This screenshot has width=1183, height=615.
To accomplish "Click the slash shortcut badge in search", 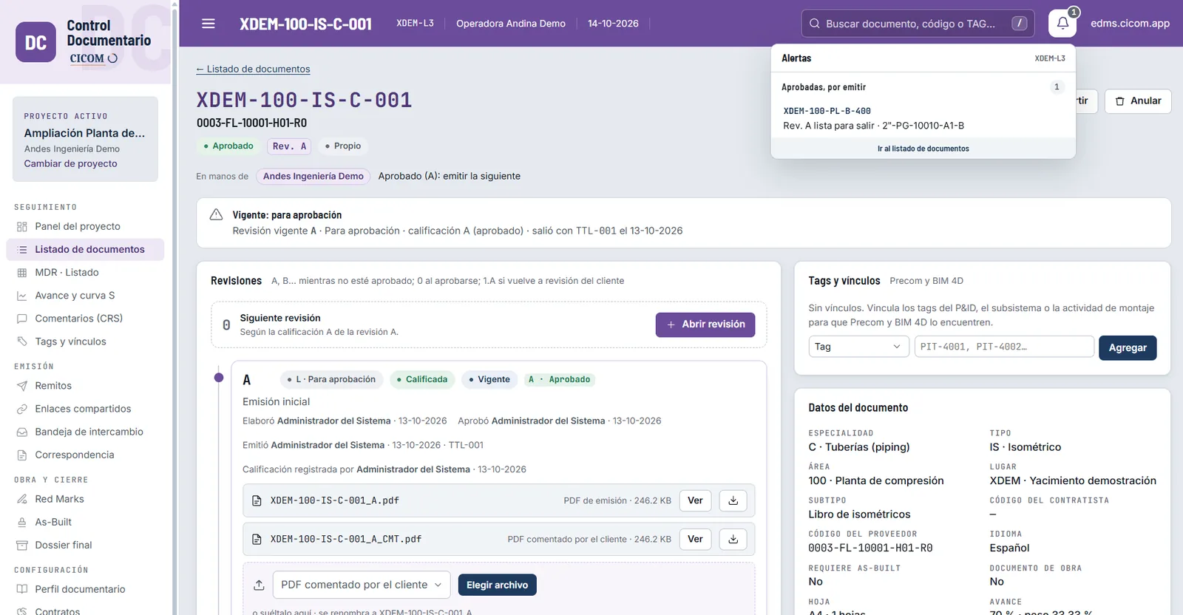I will click(x=1020, y=23).
